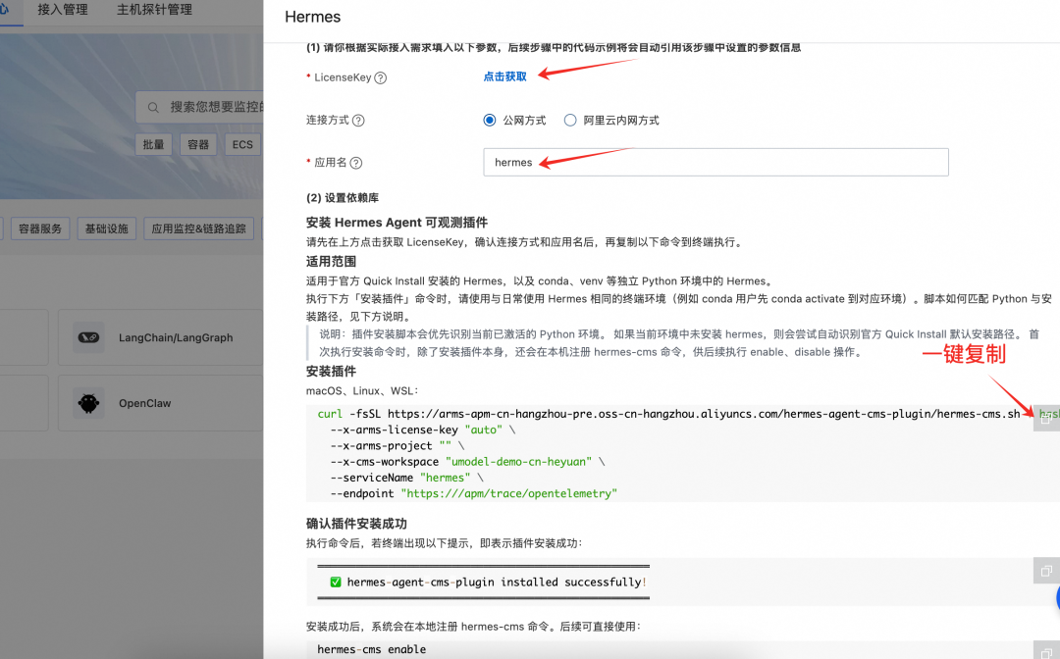Click the search magnifier icon

click(x=152, y=107)
